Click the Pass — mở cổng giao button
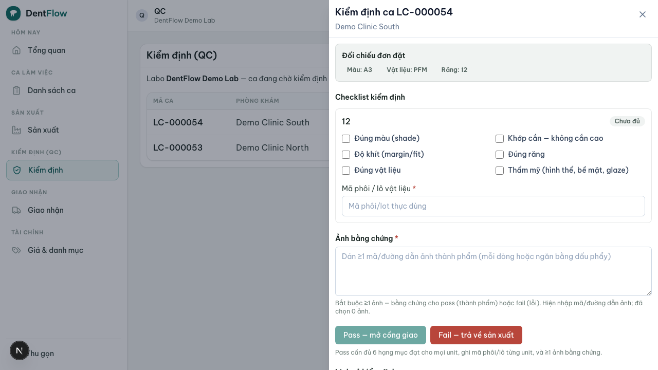658x370 pixels. tap(380, 335)
